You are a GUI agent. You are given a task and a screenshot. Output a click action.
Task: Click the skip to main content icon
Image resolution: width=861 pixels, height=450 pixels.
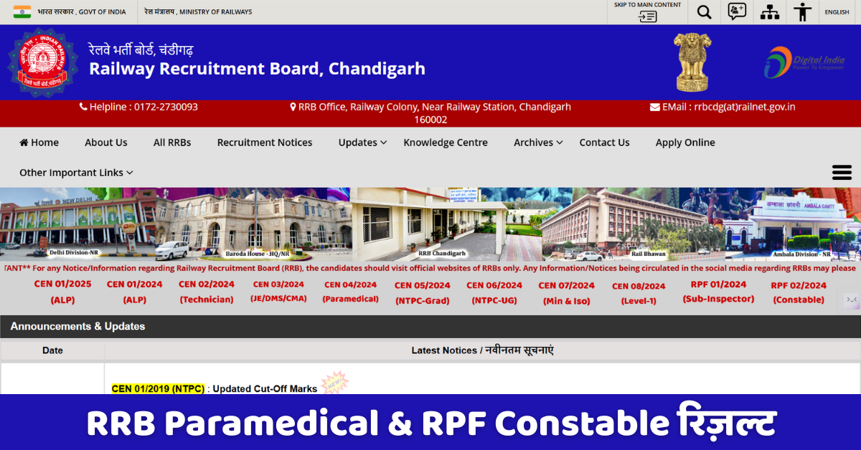(648, 16)
